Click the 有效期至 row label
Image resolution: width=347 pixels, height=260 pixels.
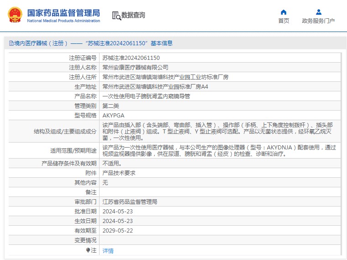(x=85, y=231)
